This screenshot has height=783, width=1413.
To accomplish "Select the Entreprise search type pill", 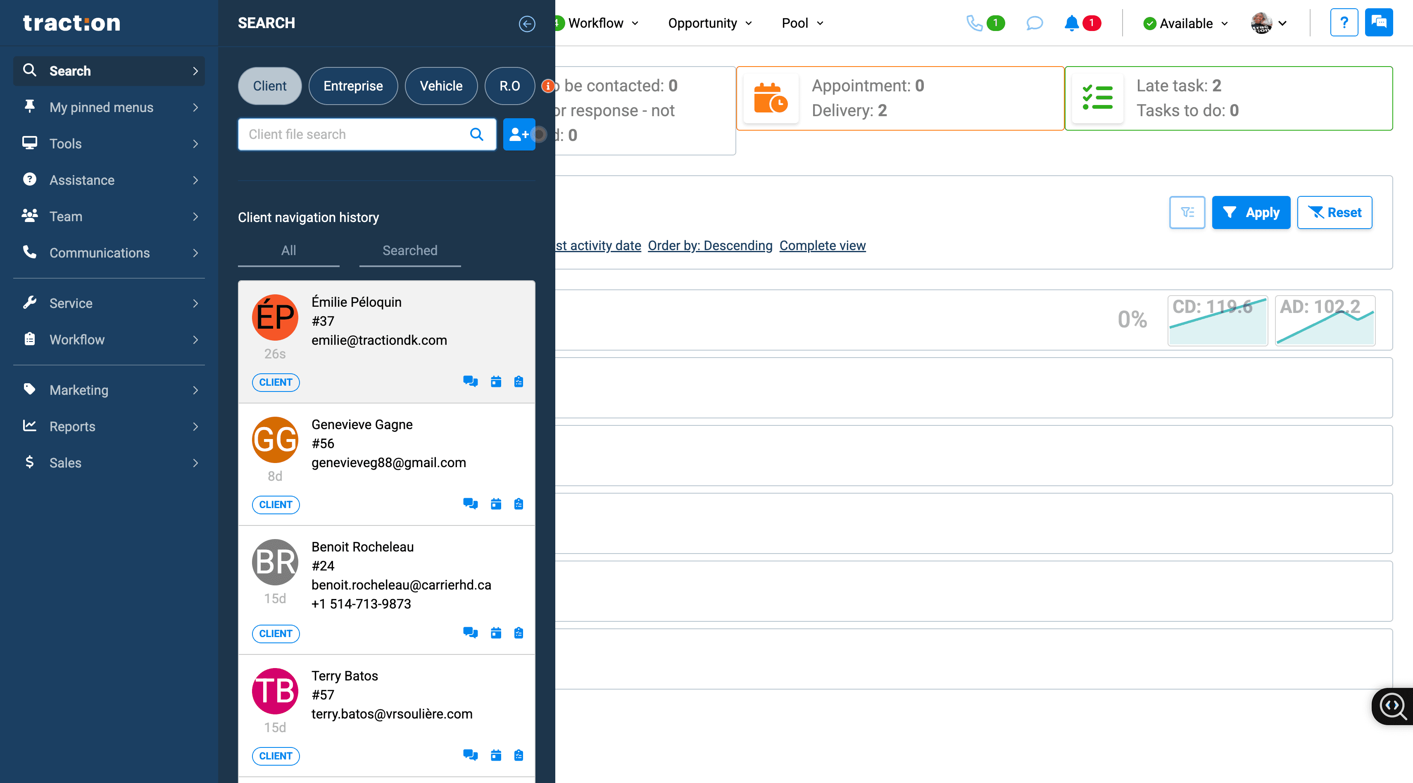I will 353,86.
